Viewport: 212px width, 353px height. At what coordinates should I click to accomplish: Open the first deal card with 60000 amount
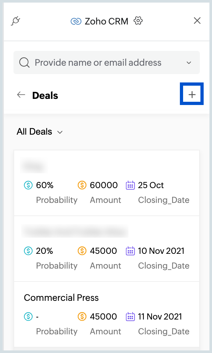tap(106, 183)
